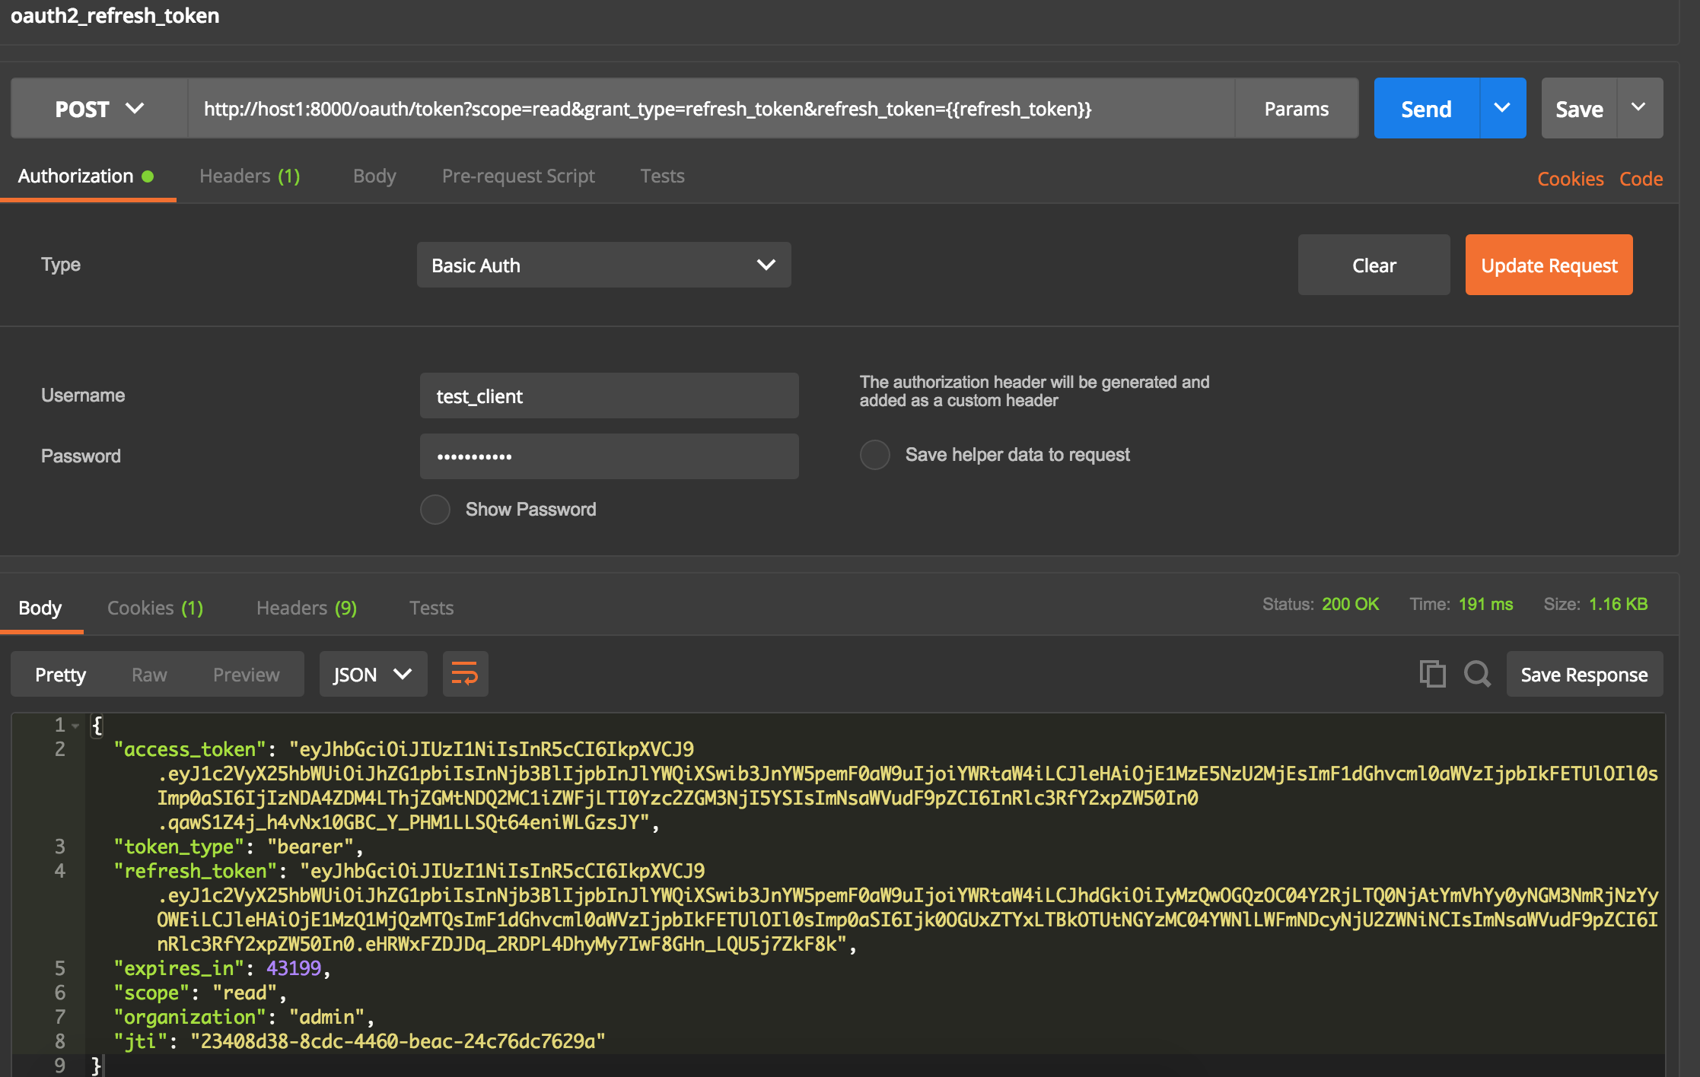
Task: Click the blue Send button
Action: [x=1426, y=109]
